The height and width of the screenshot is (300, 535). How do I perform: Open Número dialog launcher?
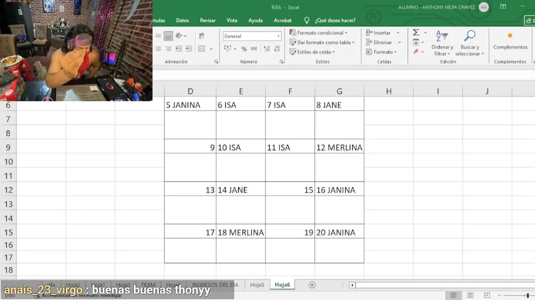coord(282,62)
